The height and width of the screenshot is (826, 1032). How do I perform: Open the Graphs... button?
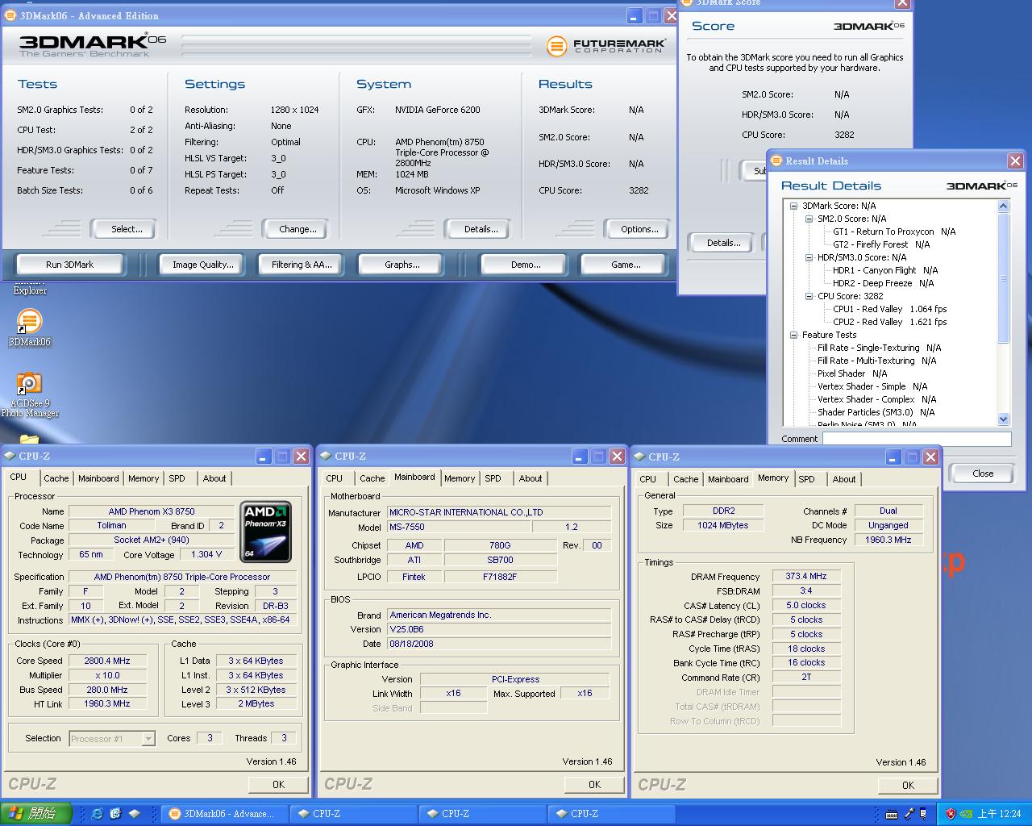[402, 265]
